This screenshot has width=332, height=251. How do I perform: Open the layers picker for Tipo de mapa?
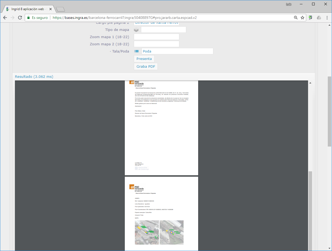tap(136, 30)
